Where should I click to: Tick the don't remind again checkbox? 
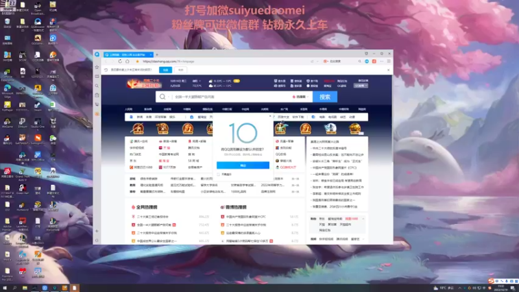[219, 175]
